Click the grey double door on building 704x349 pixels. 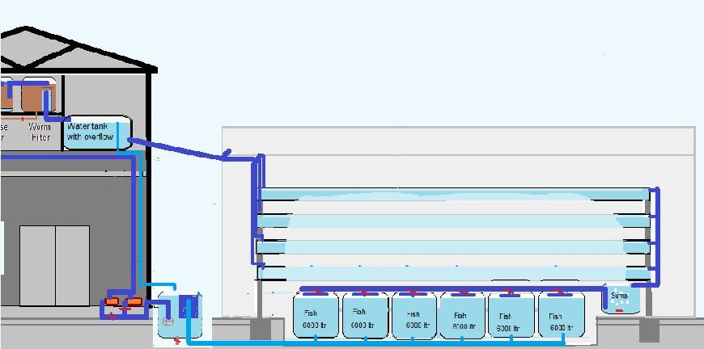tap(55, 264)
